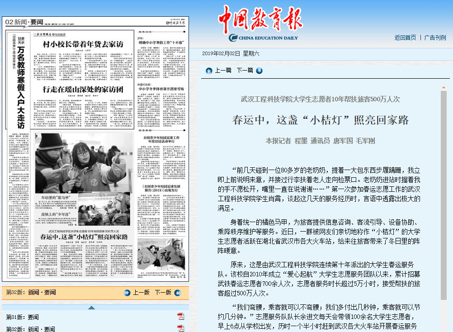Viewport: 453px width, 332px height.
Task: Click the 福 character photo on page
Action: [161, 255]
